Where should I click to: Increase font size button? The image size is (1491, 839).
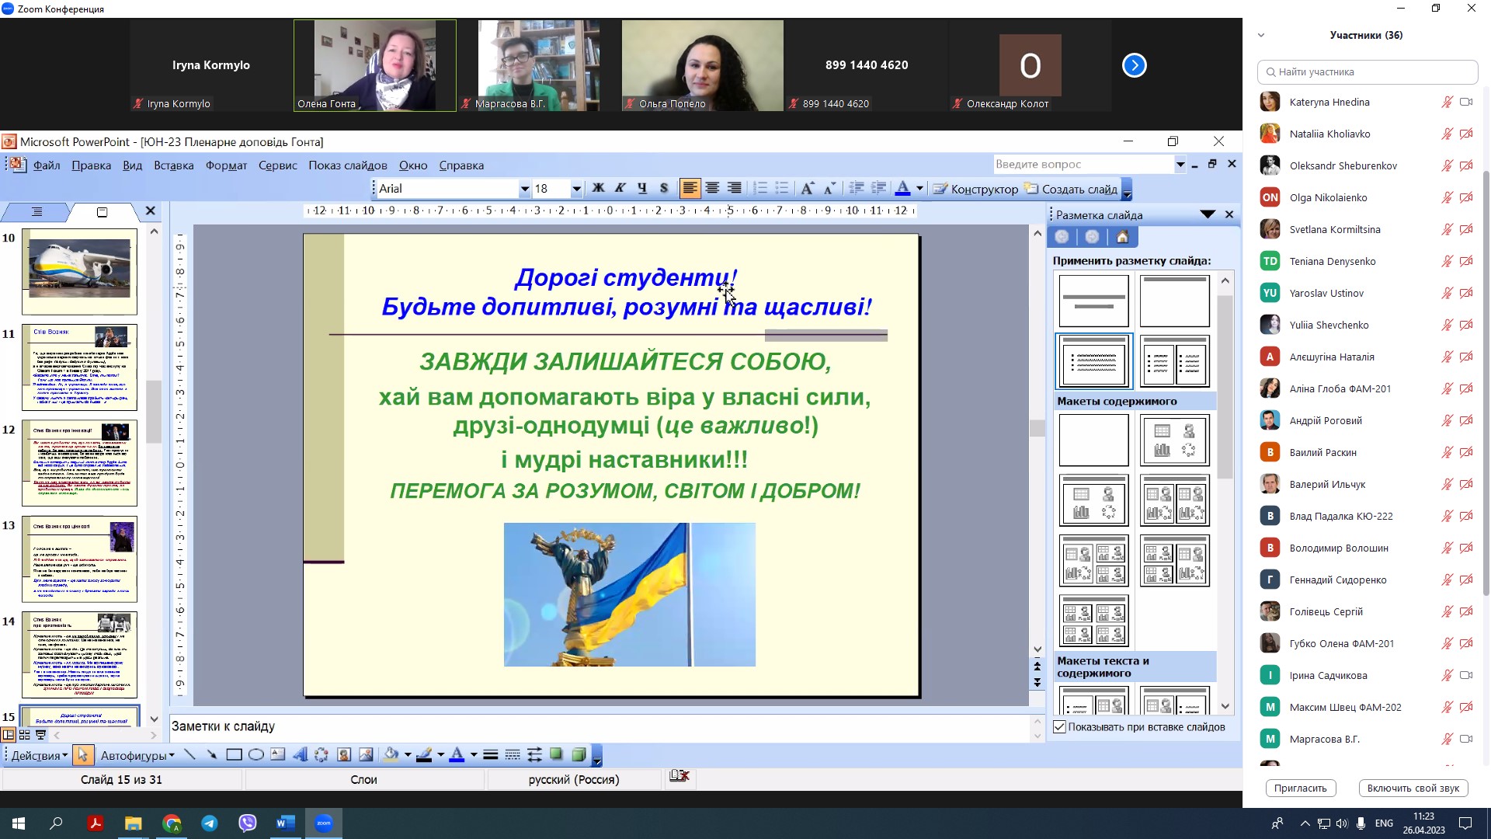(808, 189)
